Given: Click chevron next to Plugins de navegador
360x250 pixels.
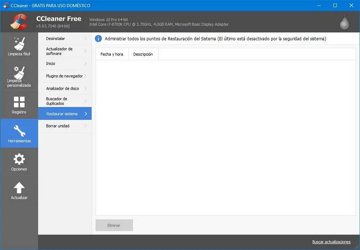Looking at the screenshot, I should click(86, 76).
